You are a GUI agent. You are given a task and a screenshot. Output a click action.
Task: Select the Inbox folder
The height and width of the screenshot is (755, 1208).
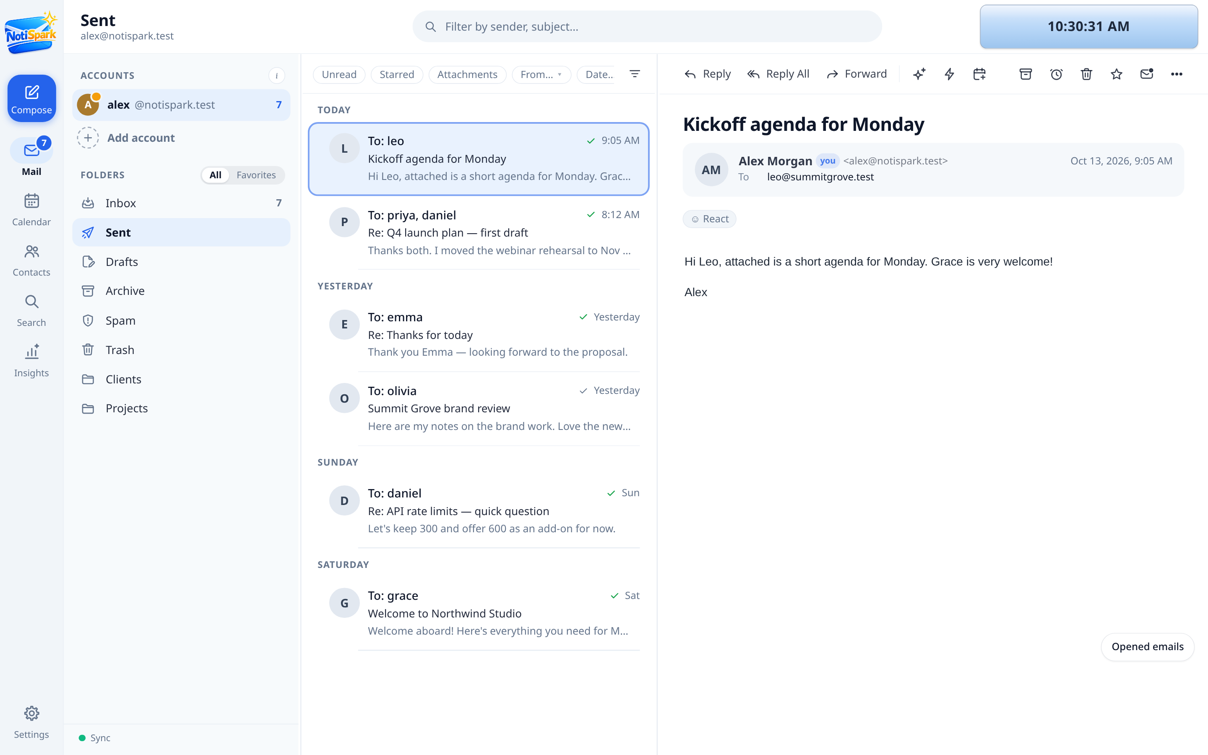pos(181,203)
